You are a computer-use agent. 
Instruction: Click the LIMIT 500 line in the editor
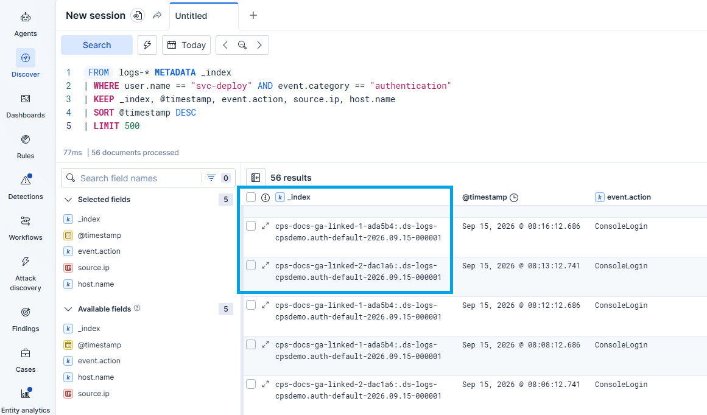pyautogui.click(x=112, y=126)
